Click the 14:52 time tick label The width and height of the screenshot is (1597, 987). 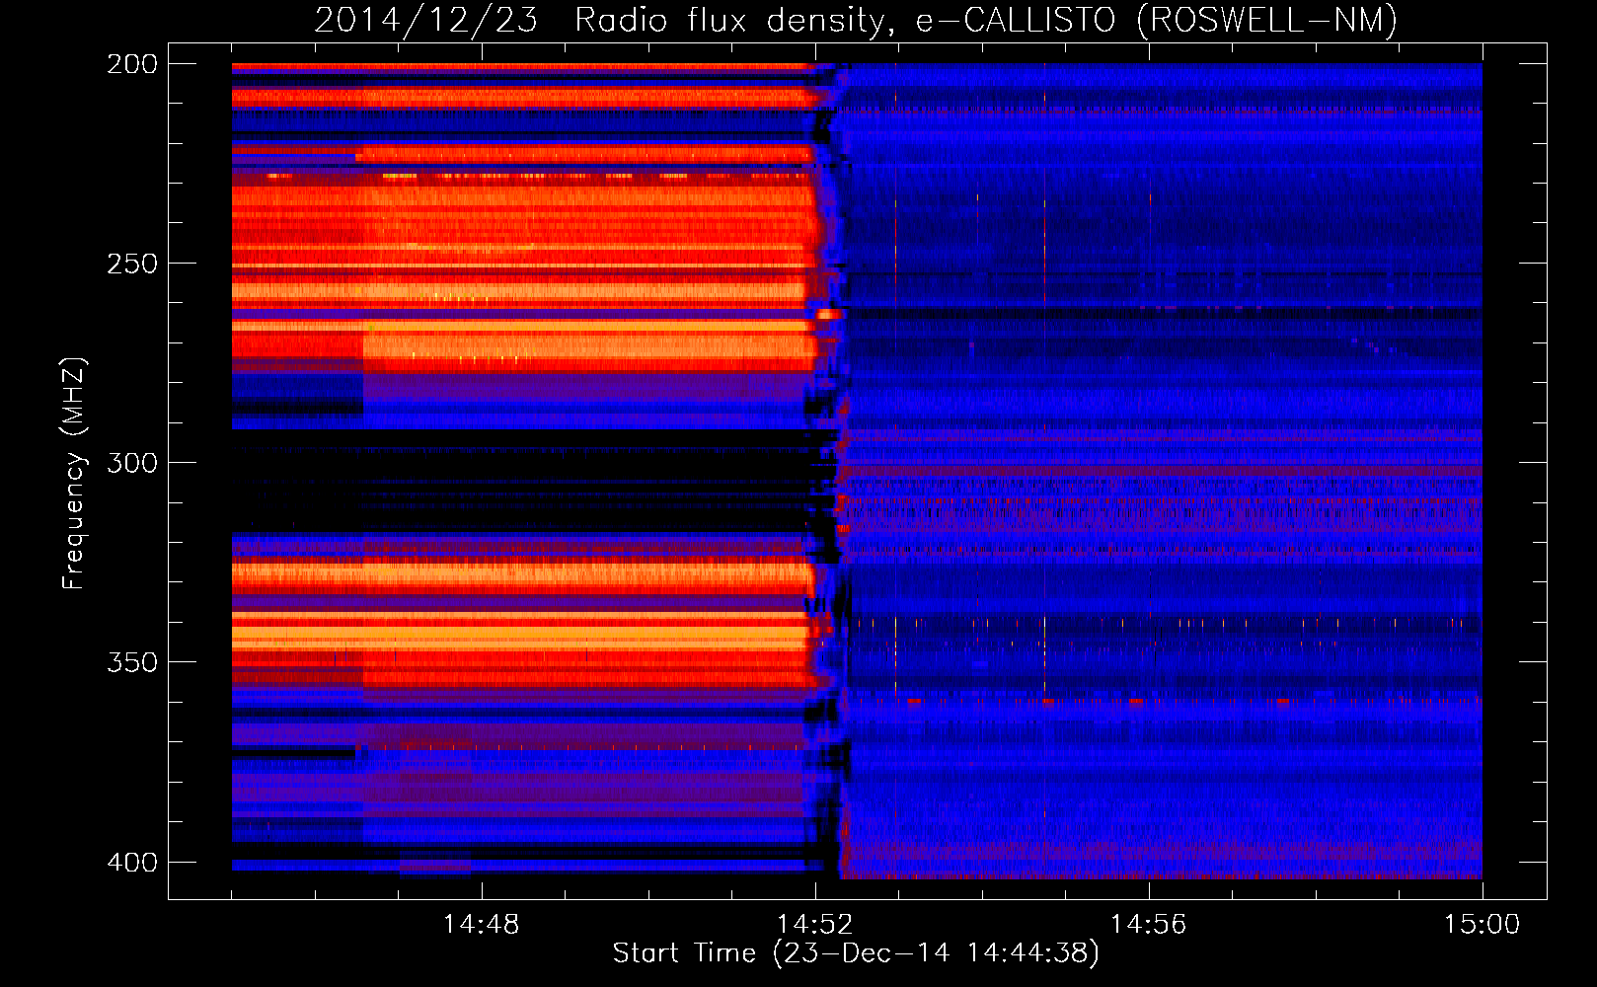(x=814, y=925)
